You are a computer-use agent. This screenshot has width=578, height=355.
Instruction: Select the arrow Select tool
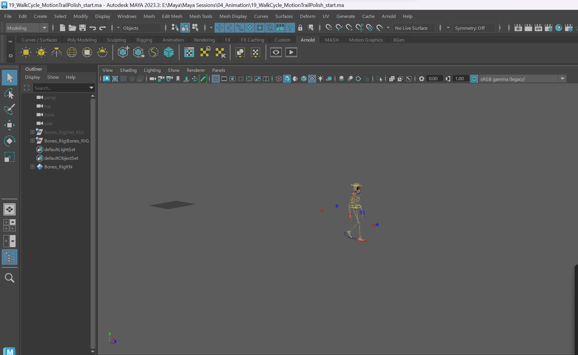tap(10, 78)
